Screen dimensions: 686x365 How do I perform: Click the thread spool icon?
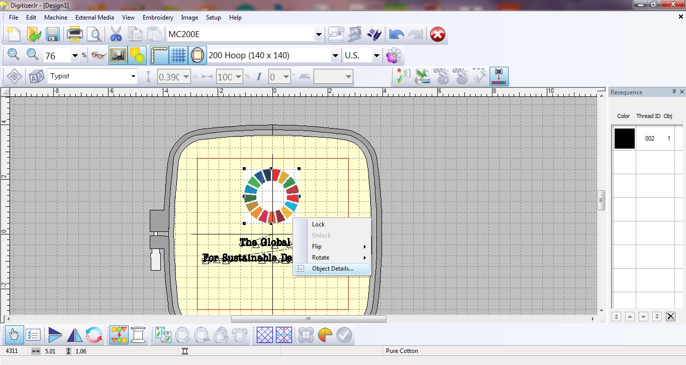138,335
